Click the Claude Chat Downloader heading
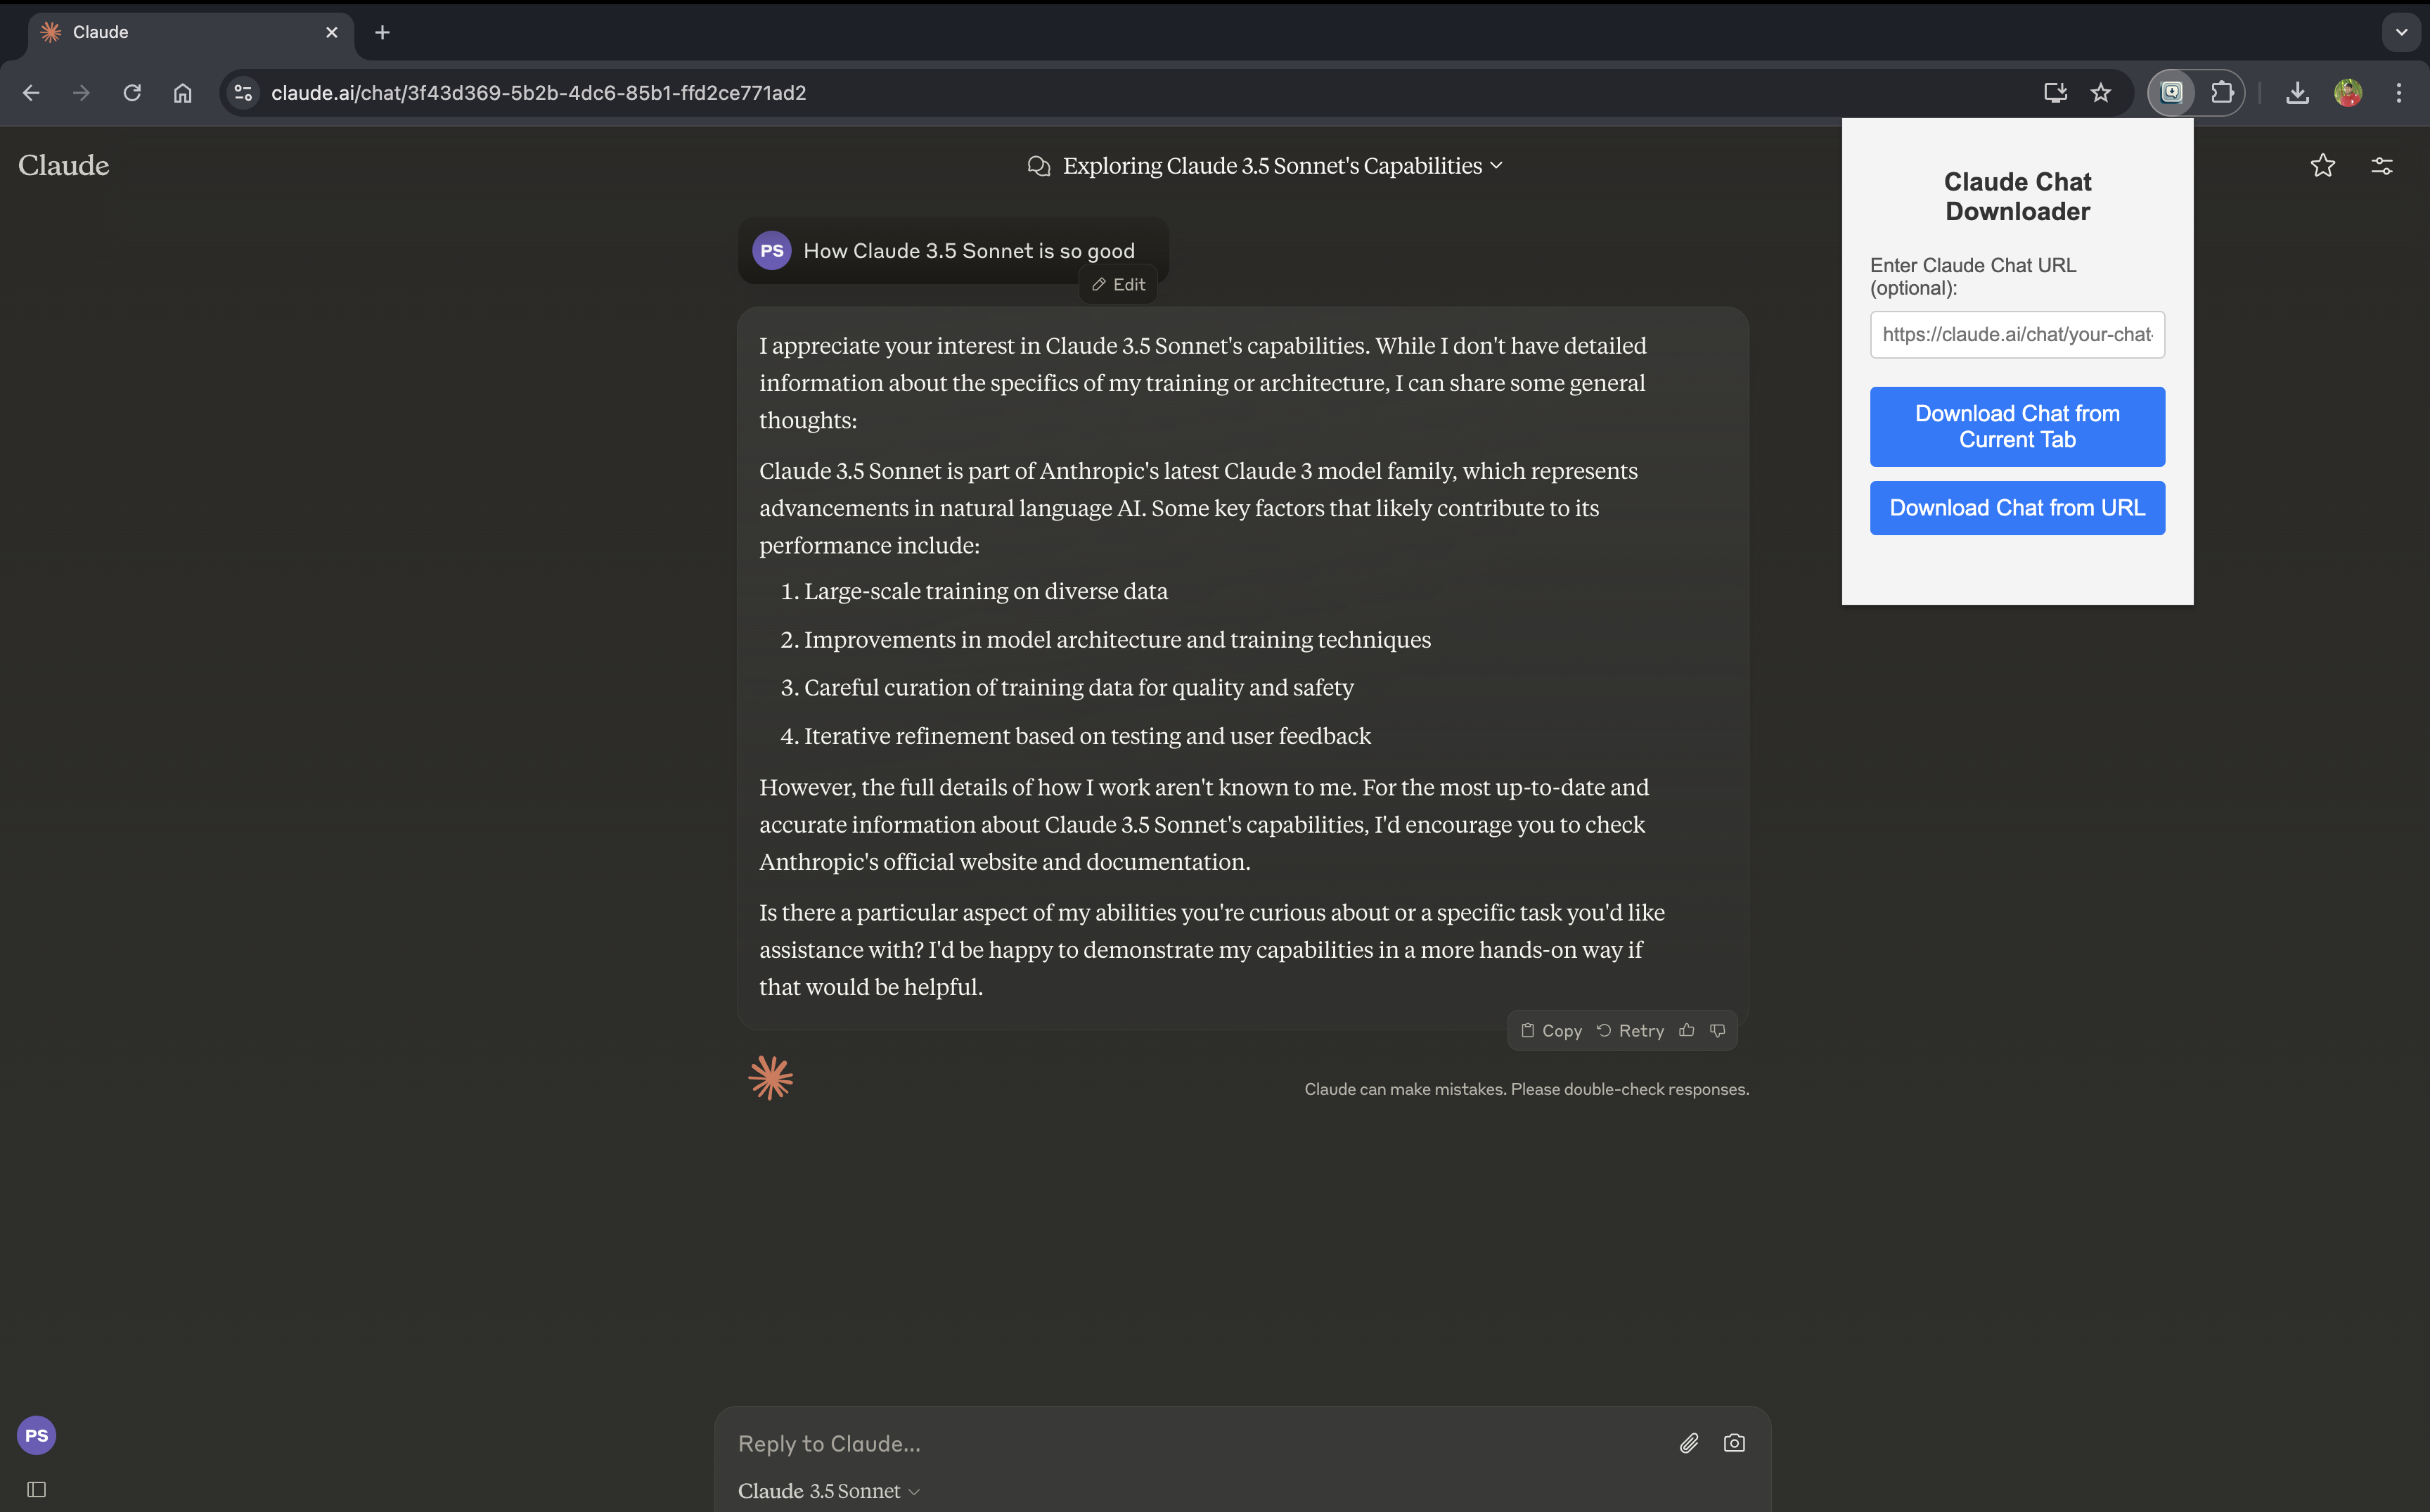2430x1512 pixels. pos(2017,197)
